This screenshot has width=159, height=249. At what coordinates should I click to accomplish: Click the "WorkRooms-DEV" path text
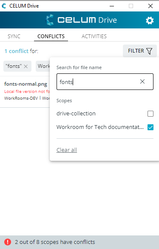coord(21,98)
